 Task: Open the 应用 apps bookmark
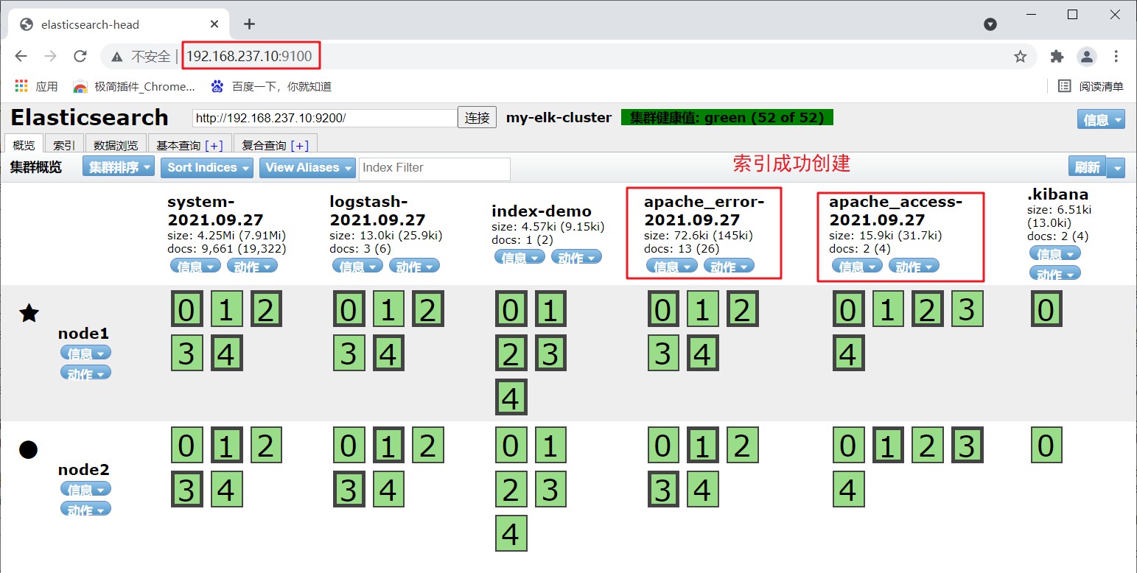tap(35, 86)
